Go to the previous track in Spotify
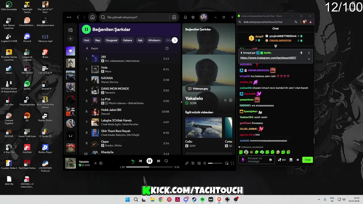363x204 pixels. click(140, 161)
